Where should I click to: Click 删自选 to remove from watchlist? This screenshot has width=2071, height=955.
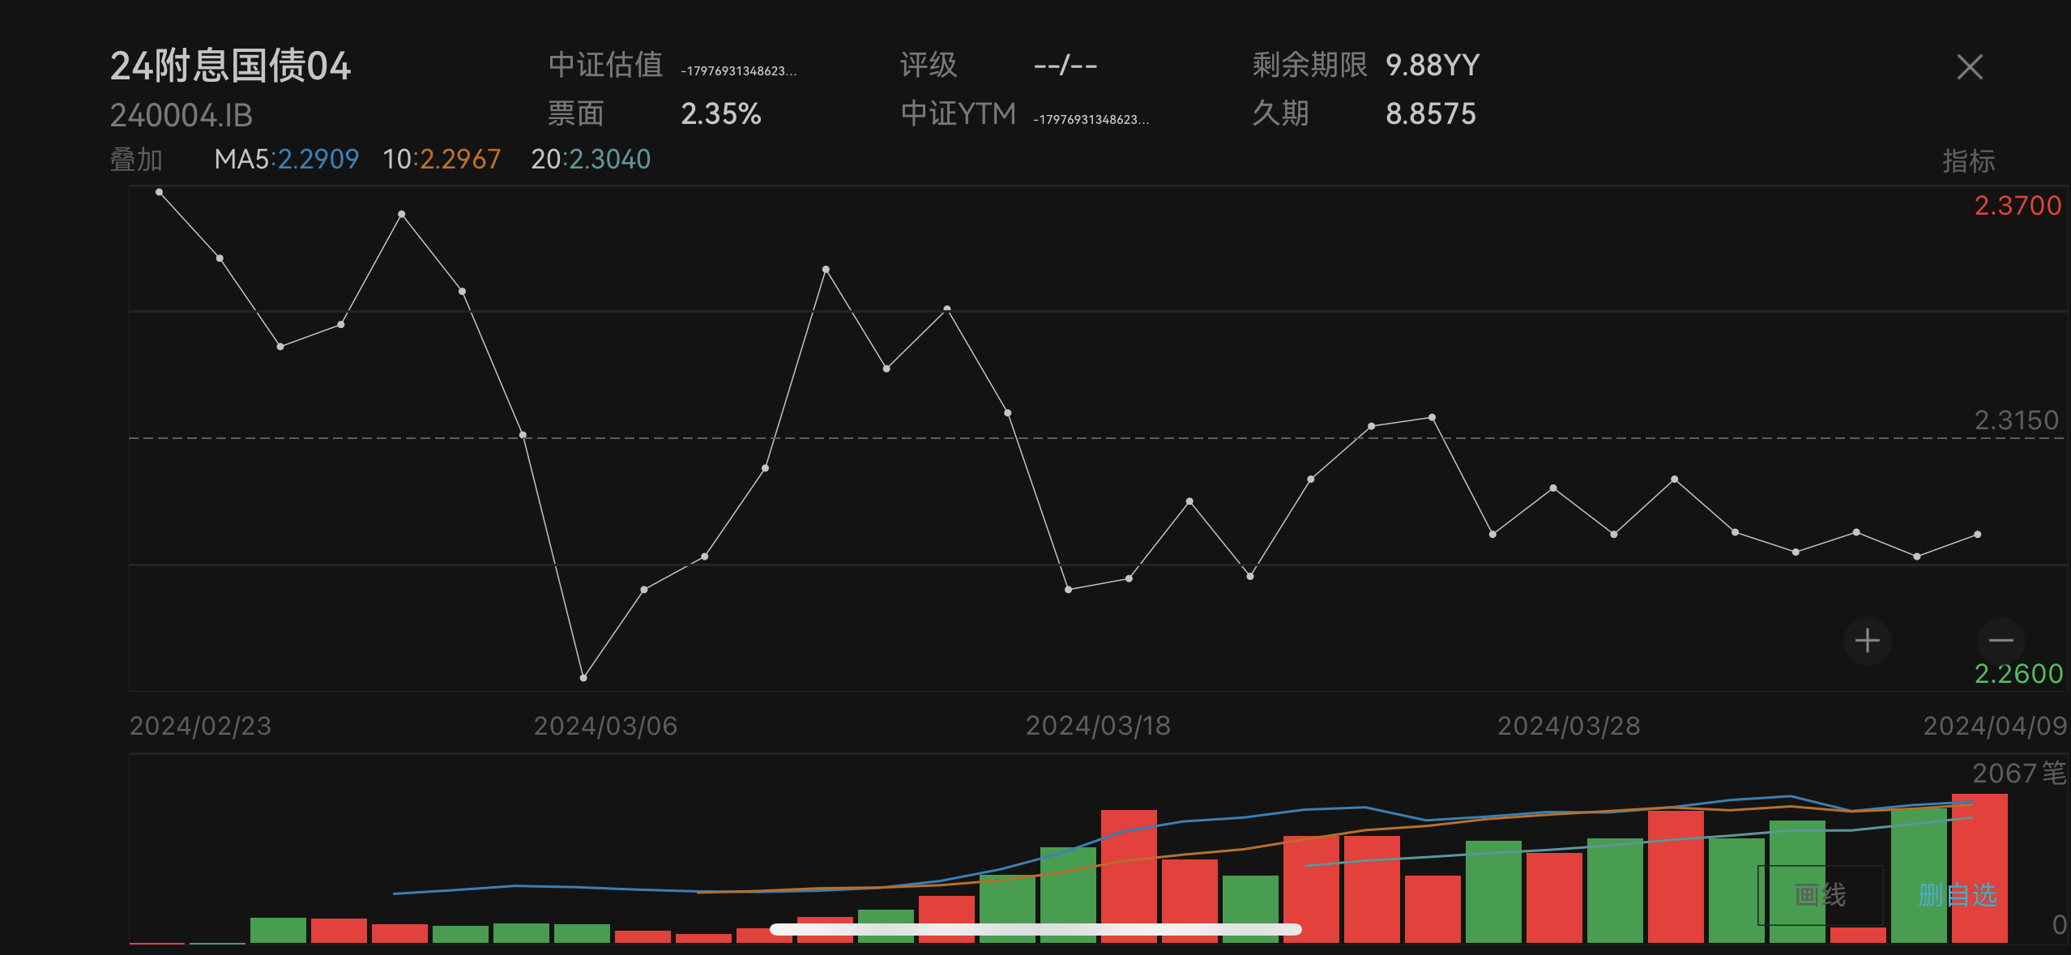(1957, 895)
